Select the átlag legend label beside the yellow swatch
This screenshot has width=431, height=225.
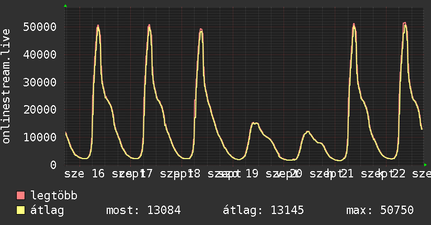tap(47, 210)
